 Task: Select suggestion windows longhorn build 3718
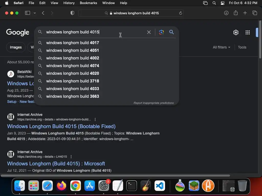click(107, 81)
